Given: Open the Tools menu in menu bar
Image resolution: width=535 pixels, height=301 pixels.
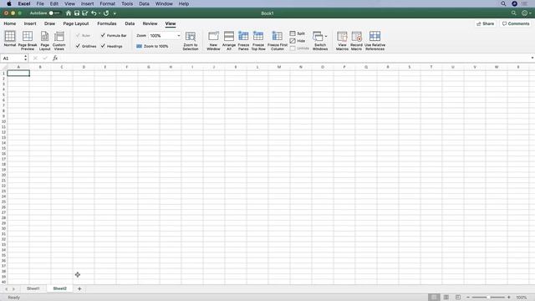Looking at the screenshot, I should click(127, 3).
